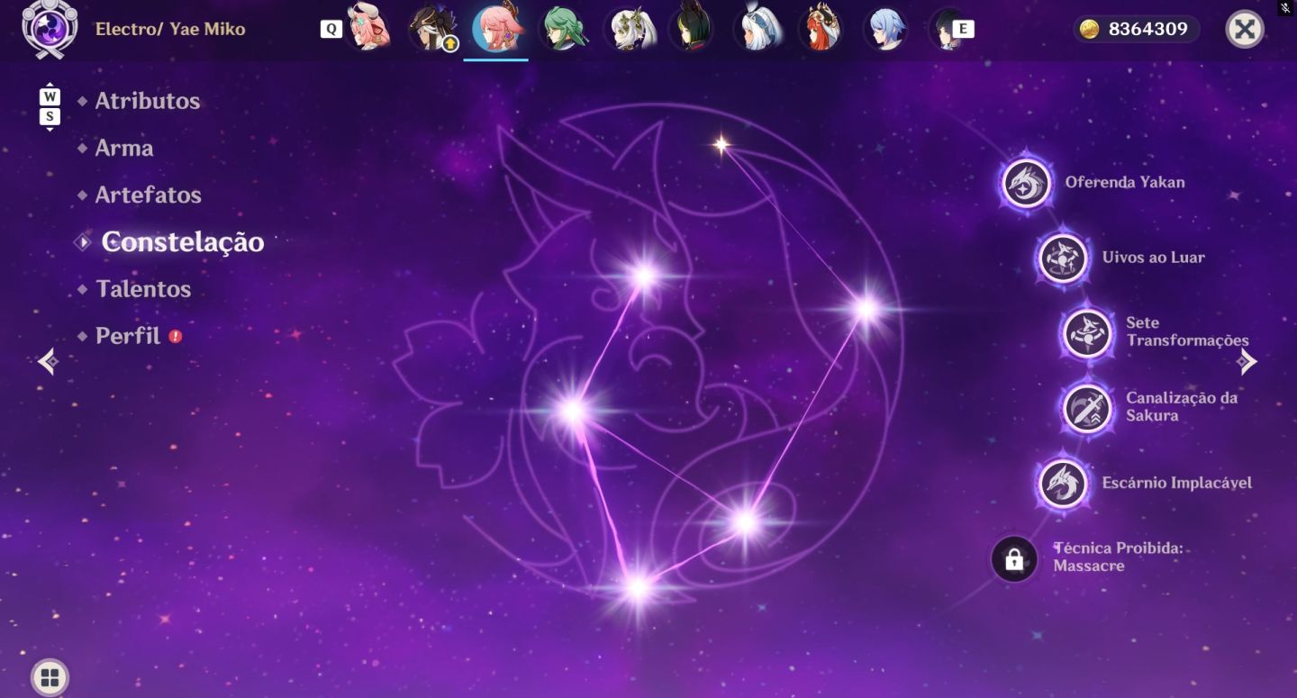
Task: Select the Constelação section
Action: tap(183, 241)
